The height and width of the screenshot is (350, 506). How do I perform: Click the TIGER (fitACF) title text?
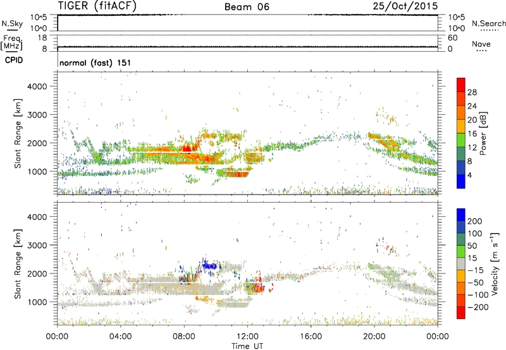[x=97, y=6]
